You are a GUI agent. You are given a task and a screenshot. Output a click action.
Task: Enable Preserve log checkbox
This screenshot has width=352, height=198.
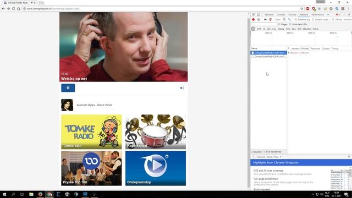coord(296,20)
